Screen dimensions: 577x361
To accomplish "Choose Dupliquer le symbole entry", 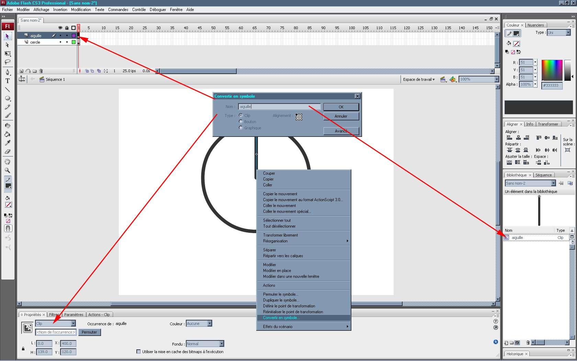I will 304,300.
